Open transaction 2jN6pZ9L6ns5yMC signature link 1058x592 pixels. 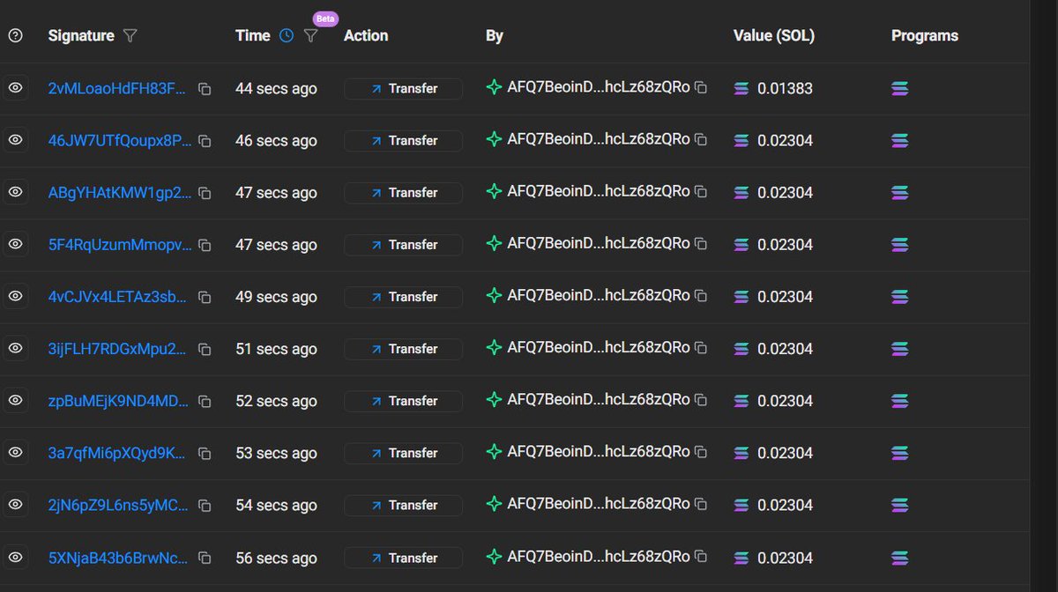pyautogui.click(x=118, y=505)
